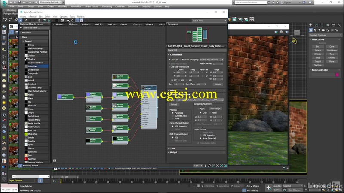This screenshot has height=193, width=344.
Task: Select the Lights category icon
Action: (x=319, y=30)
